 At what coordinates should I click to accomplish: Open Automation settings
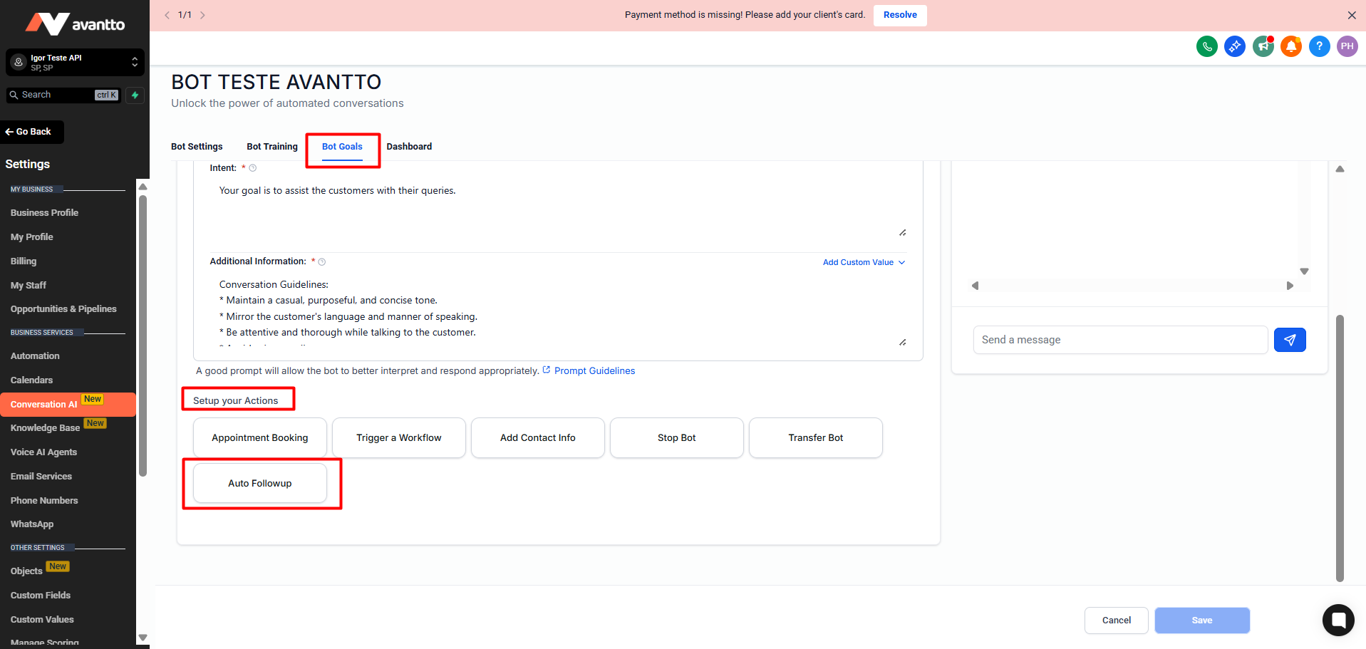click(x=35, y=356)
